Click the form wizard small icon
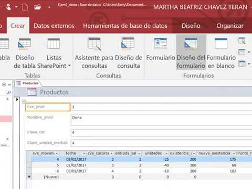Image resolution: width=252 pixels, height=189 pixels. [x=242, y=41]
